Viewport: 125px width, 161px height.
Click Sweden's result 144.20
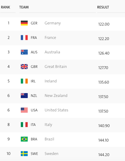coord(104,155)
